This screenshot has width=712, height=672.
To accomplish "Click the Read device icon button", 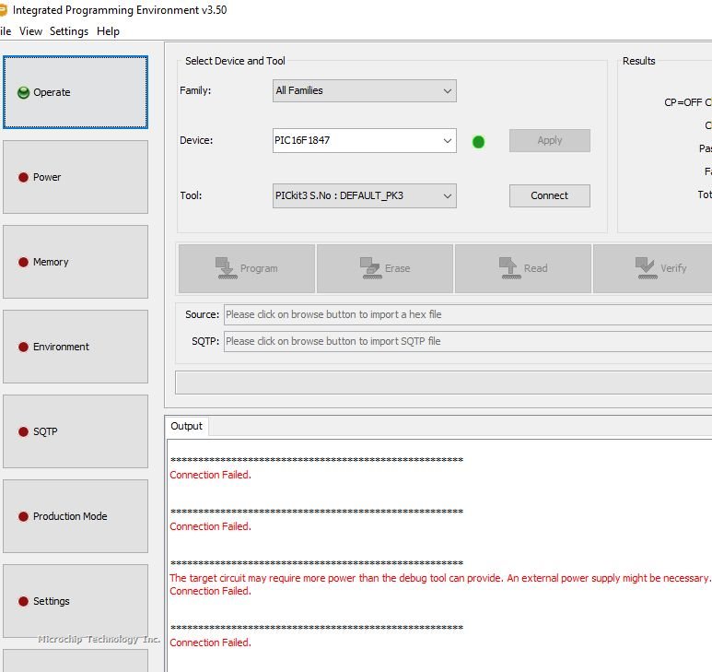I will [x=522, y=268].
